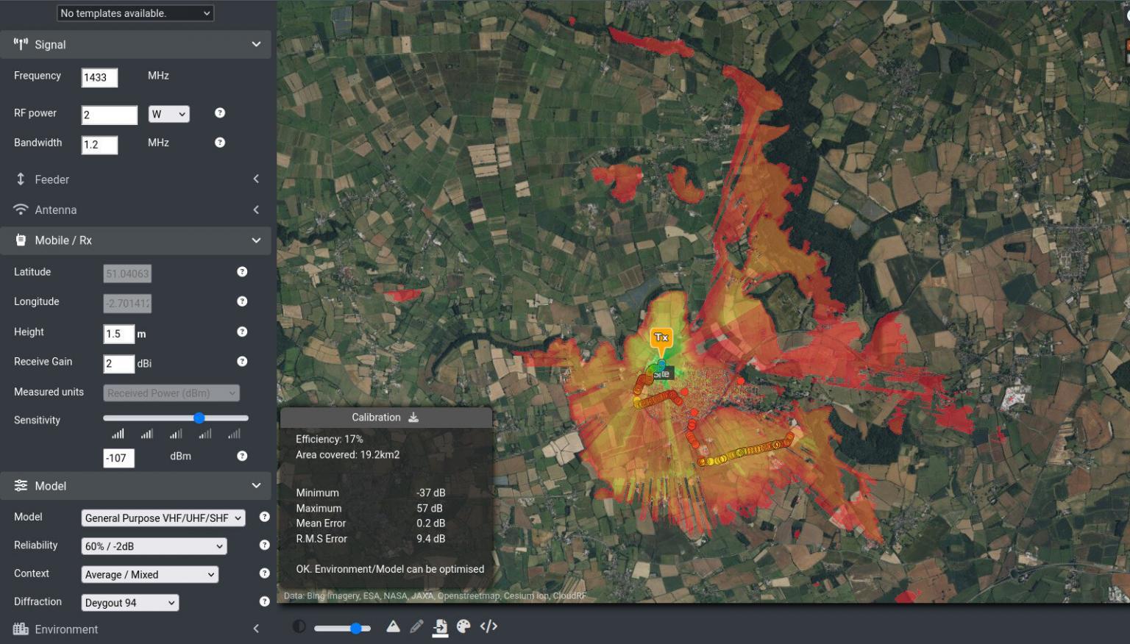Click the terrain mountain icon in bottom toolbar
Screen dimensions: 1130x644
tap(393, 626)
